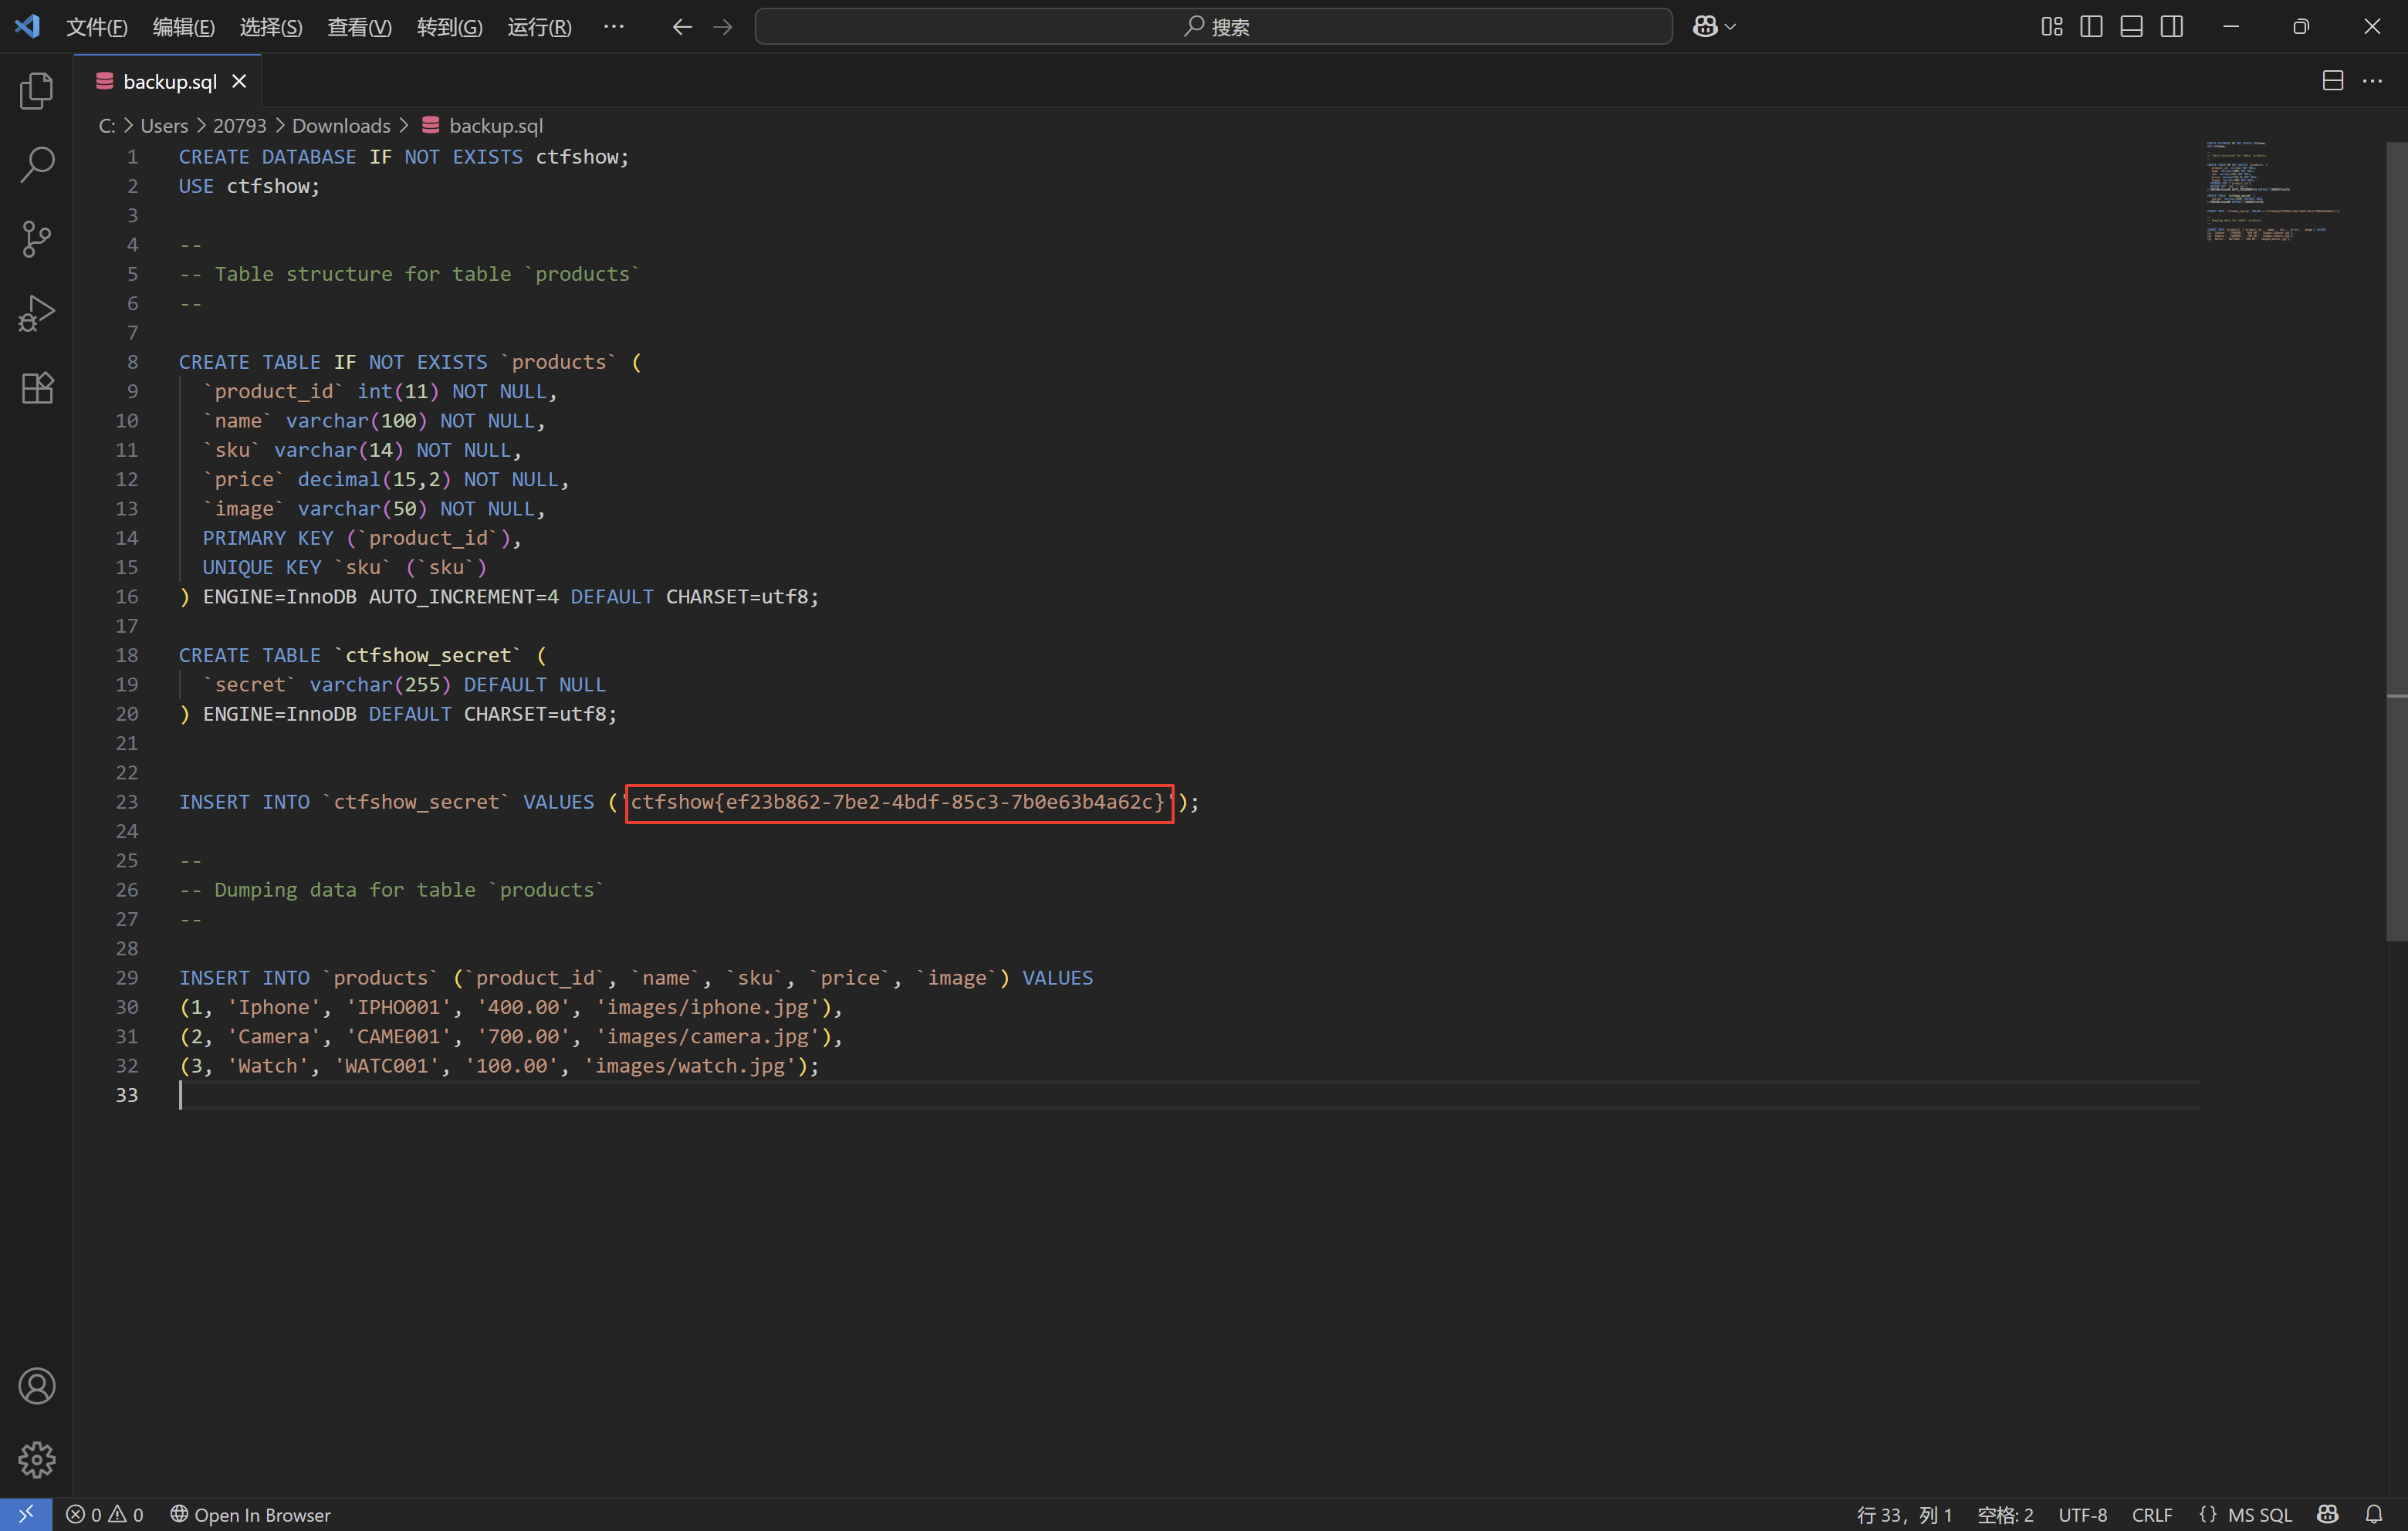Open the Explorer view in activity bar

click(37, 91)
